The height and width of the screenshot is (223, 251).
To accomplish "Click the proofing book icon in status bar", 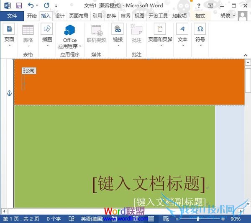I will [71, 219].
